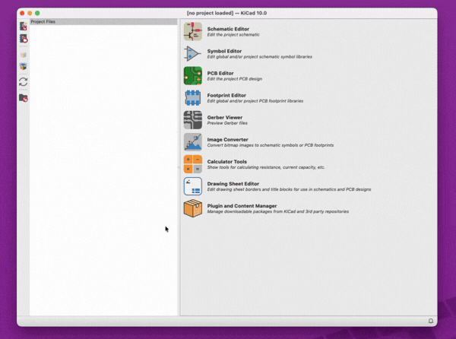The height and width of the screenshot is (339, 456).
Task: Click 'Edit drawing sheet borders and title blocks' text
Action: click(289, 189)
